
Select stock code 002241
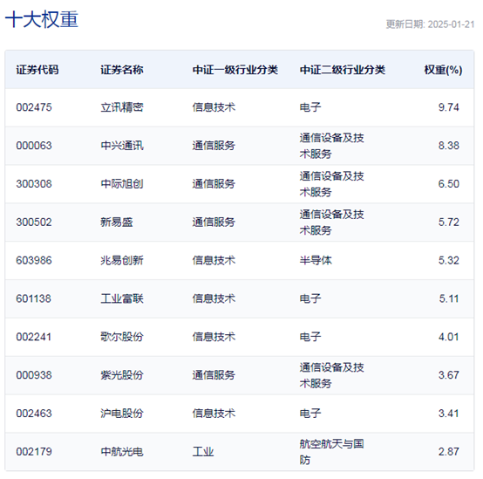[x=34, y=337]
